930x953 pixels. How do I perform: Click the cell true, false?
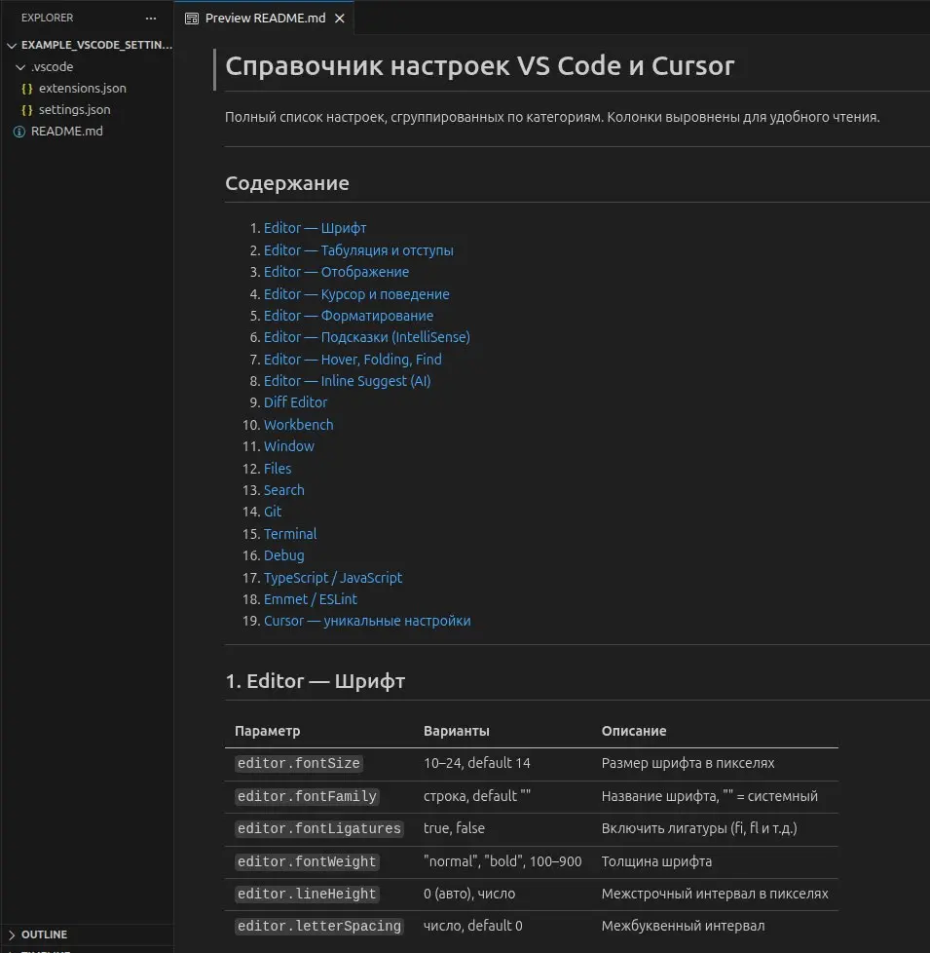tap(454, 828)
